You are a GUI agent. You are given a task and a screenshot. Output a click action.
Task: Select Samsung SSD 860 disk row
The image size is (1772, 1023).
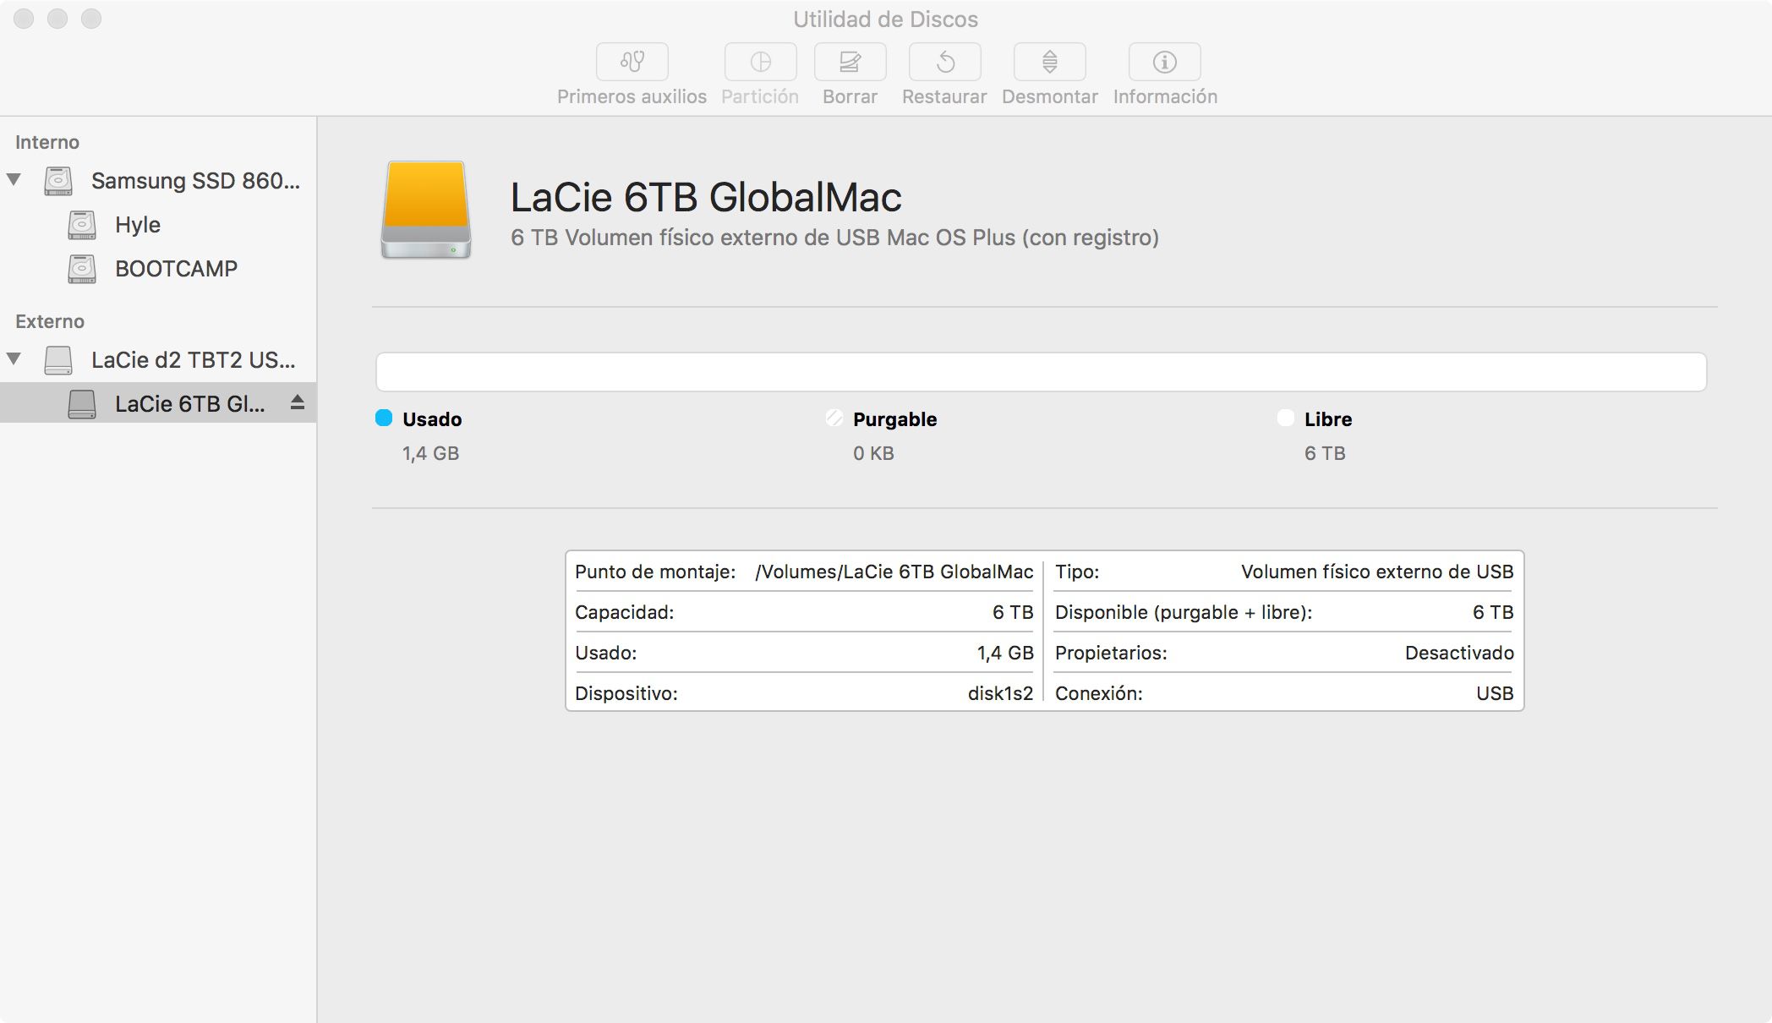(x=158, y=181)
